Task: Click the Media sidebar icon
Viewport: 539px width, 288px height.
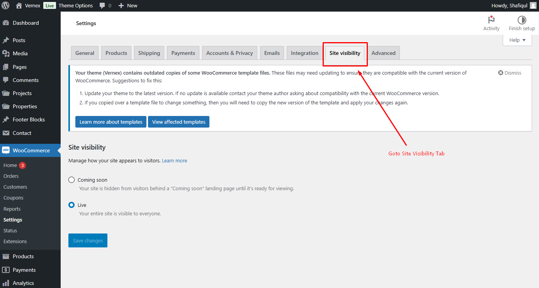Action: click(x=6, y=53)
